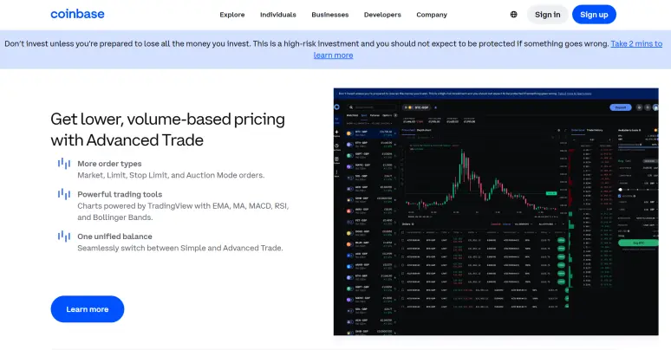Open the Businesses menu

[330, 15]
